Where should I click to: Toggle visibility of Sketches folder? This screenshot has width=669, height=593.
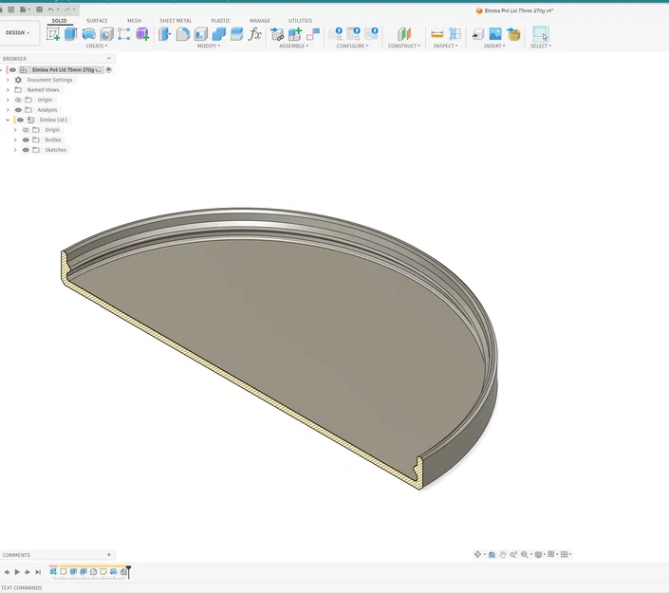coord(26,150)
